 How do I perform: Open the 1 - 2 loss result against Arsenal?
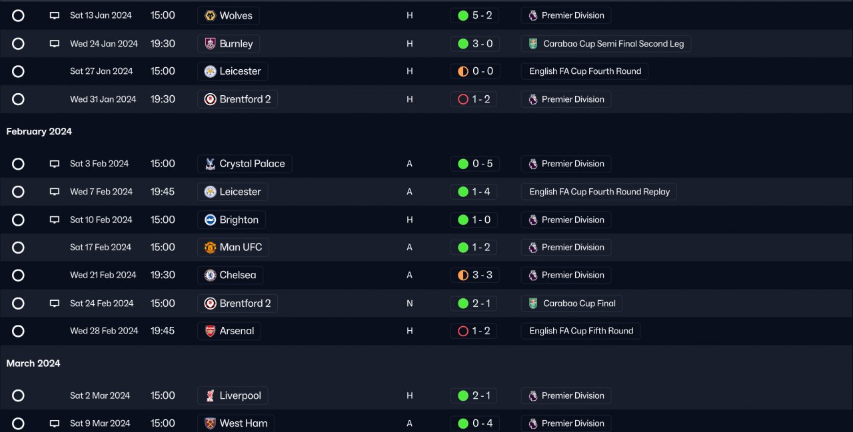pos(482,331)
